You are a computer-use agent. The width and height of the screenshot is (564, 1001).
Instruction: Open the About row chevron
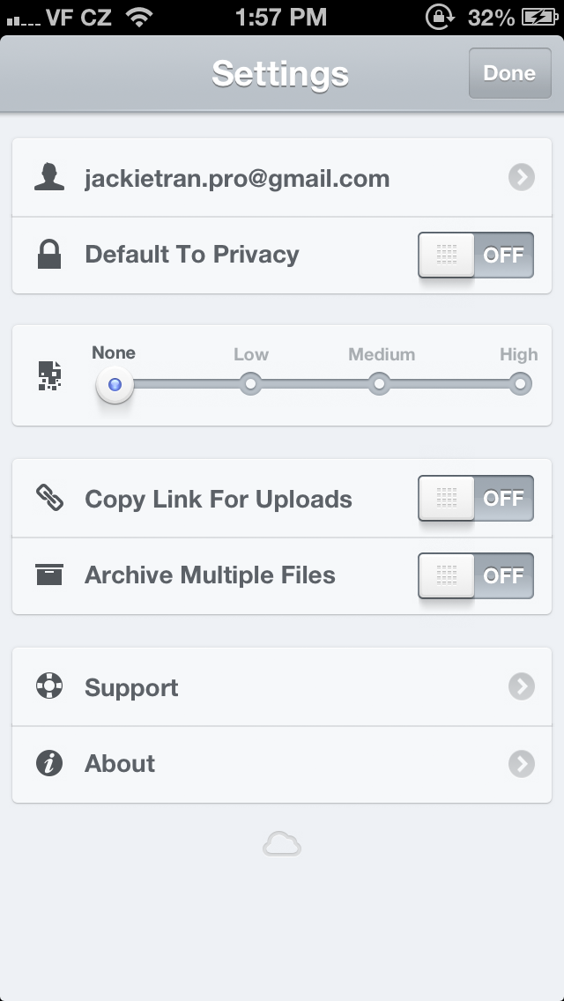pos(522,764)
